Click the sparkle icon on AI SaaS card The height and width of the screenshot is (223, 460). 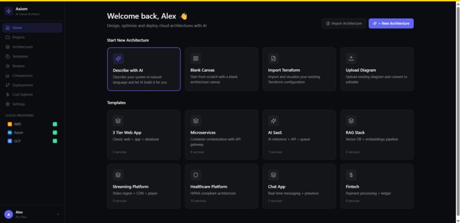[273, 121]
